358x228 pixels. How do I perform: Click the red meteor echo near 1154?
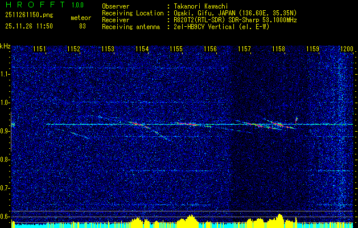tap(138, 124)
